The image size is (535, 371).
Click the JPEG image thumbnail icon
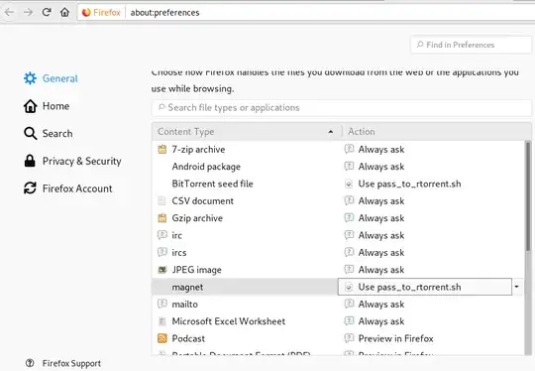(162, 270)
